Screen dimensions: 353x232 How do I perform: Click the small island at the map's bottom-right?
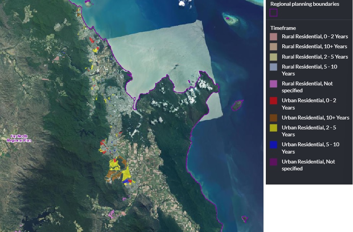(x=244, y=219)
